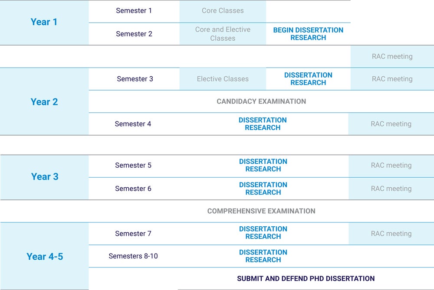Screen dimensions: 434x290
Task: Select the Year 4-5 header cell
Action: click(x=44, y=257)
